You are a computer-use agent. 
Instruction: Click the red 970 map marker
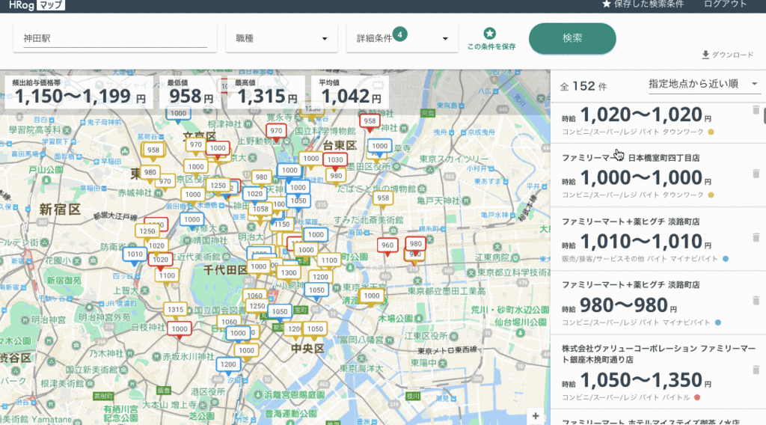pyautogui.click(x=276, y=131)
